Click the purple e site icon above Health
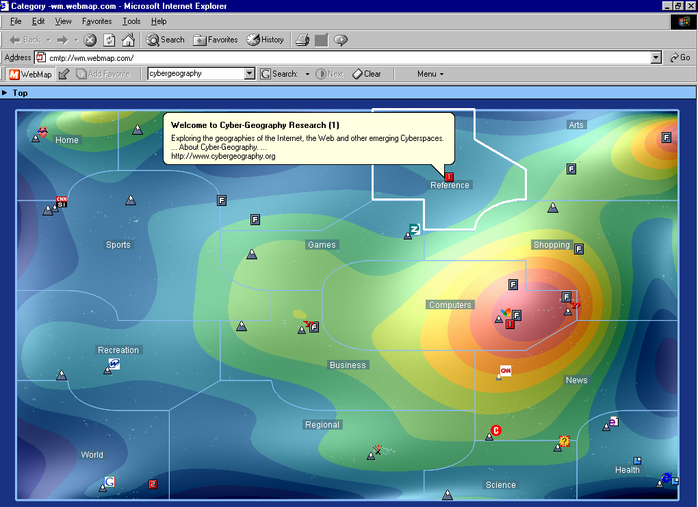This screenshot has height=507, width=698. point(614,421)
